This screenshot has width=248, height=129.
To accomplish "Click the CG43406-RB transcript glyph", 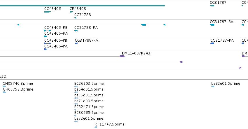I will 48,31.
